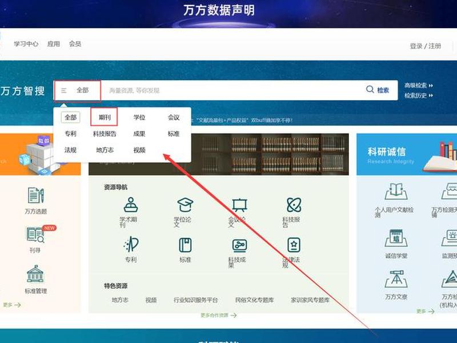457x343 pixels.
Task: Open 地方志 under 特色资源
Action: (120, 300)
